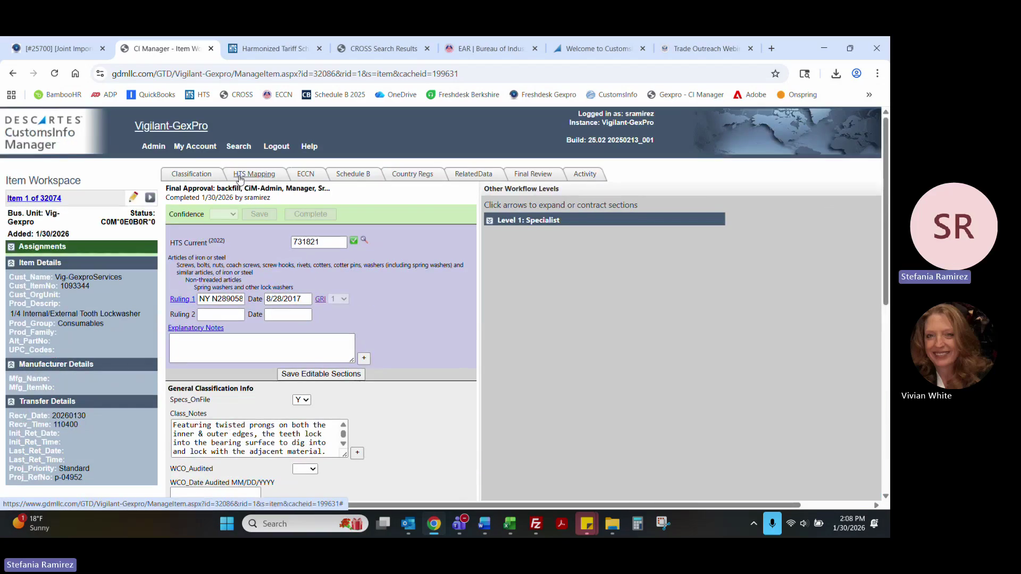The image size is (1021, 574).
Task: Click the next item arrow icon
Action: click(x=150, y=198)
